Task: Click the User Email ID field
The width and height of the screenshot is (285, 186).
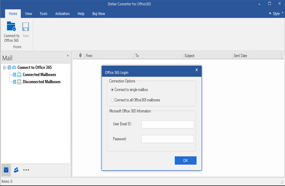Action: tap(167, 124)
